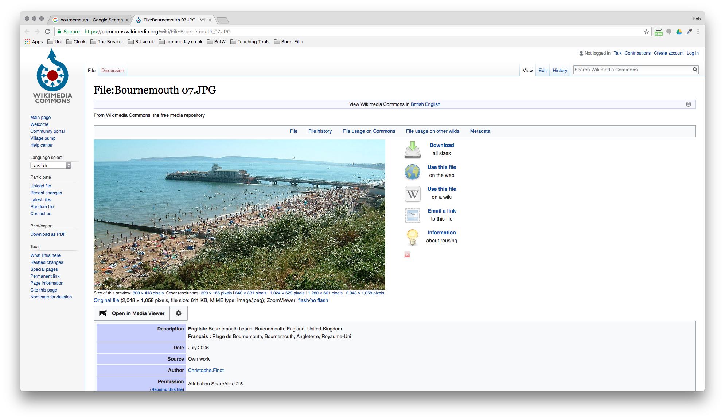Open the English language select dropdown

point(51,165)
